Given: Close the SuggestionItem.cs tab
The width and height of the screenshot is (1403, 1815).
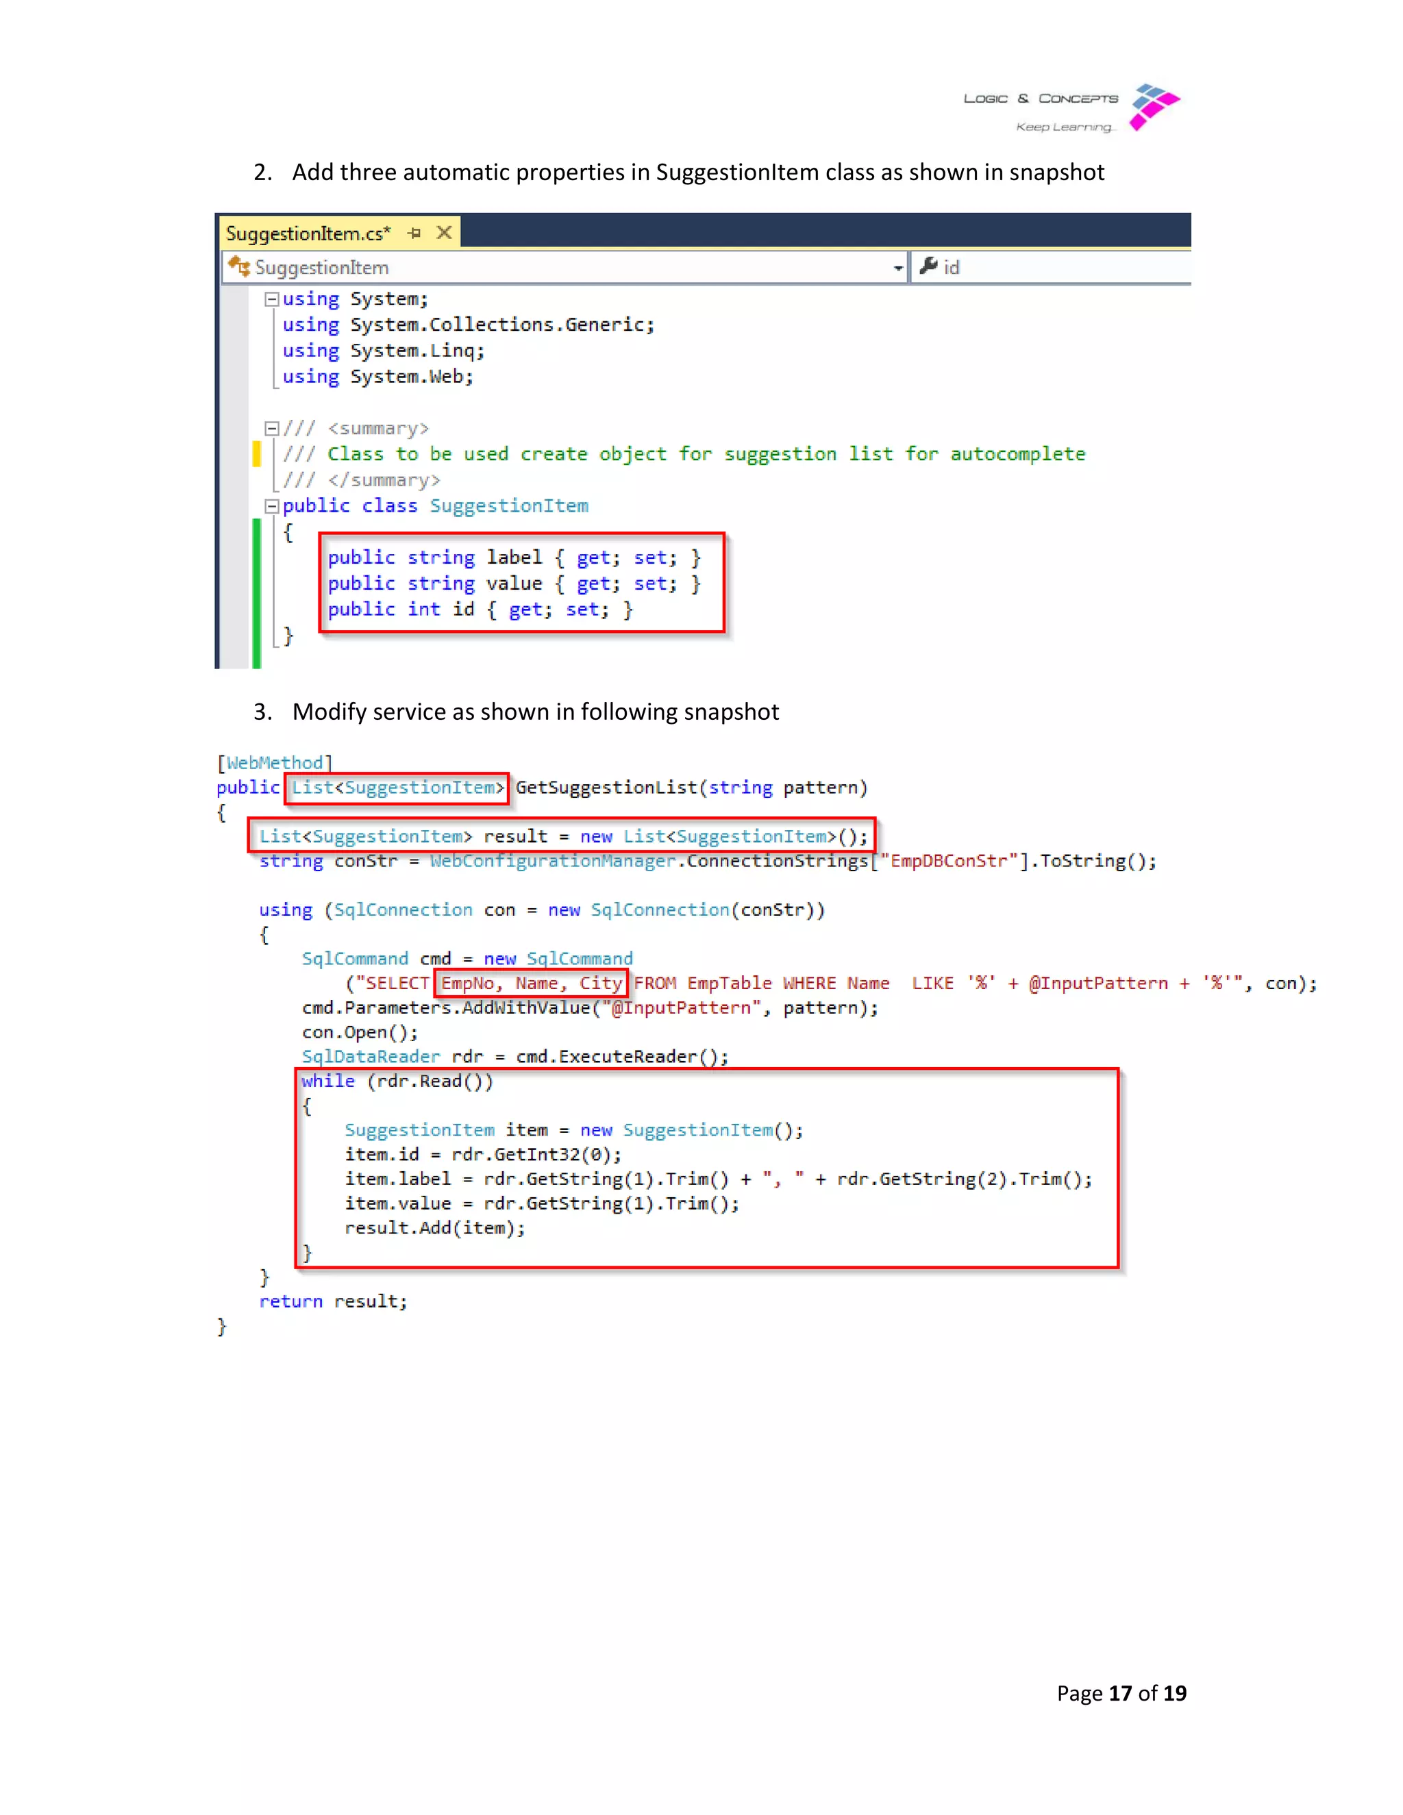Looking at the screenshot, I should (445, 233).
